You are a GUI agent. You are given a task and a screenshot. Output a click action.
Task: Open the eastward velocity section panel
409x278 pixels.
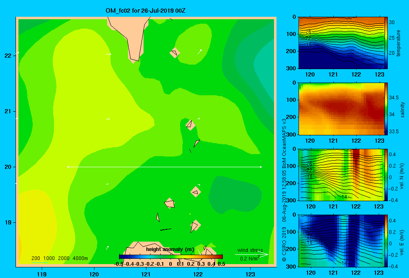[342, 241]
